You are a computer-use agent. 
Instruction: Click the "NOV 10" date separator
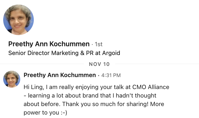[99, 64]
